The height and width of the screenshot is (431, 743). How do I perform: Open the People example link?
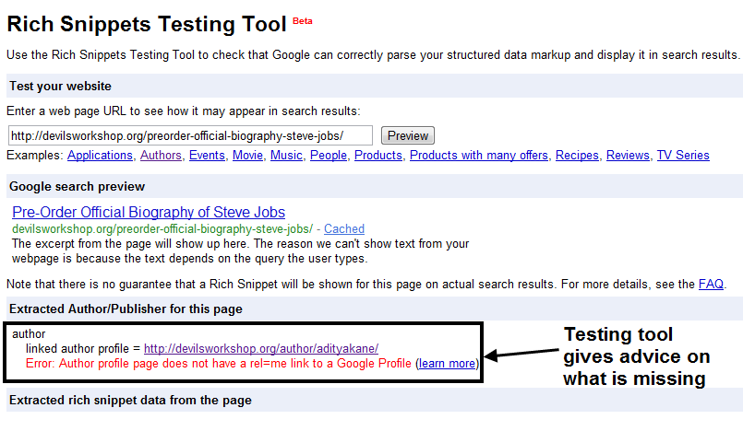329,155
